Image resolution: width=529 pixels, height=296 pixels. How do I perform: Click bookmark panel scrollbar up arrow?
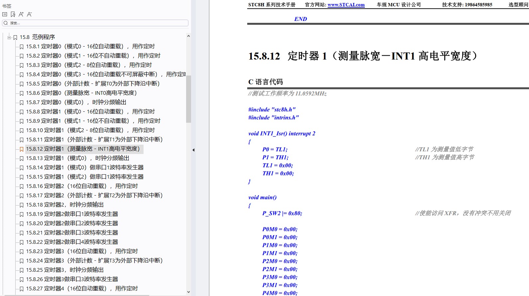tap(188, 36)
